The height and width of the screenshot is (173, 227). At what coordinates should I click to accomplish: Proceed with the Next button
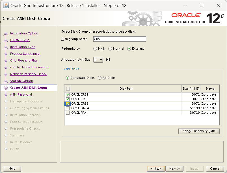tap(174, 169)
